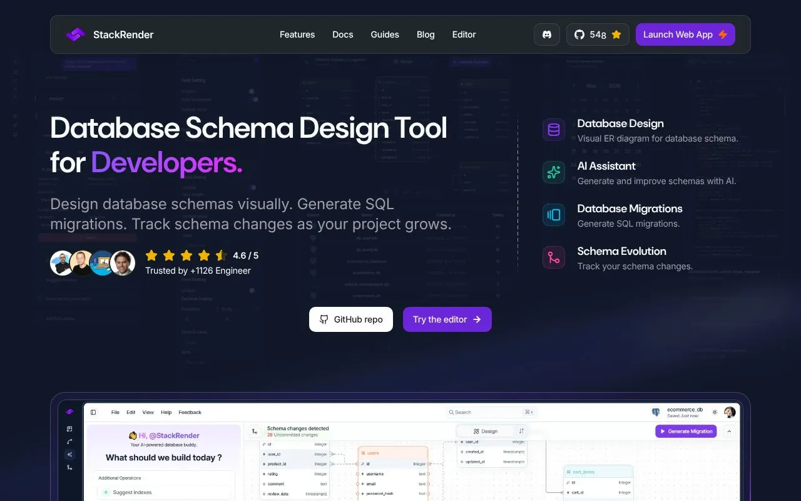Click the relationships curve icon in the editor's left rail
The image size is (801, 501).
pos(69,442)
